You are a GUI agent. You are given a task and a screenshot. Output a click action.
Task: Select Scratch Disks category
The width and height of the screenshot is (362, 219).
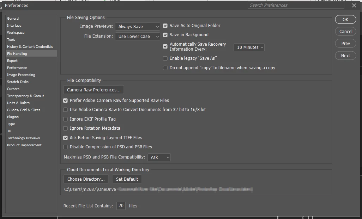(31, 82)
